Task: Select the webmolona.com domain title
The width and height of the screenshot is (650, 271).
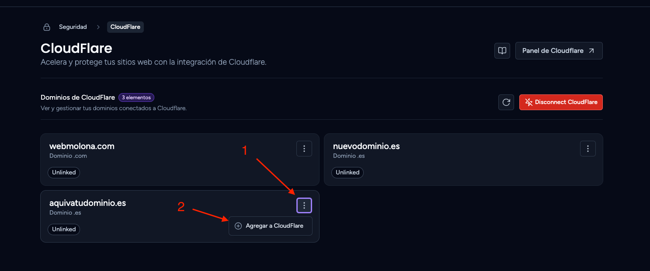Action: [x=82, y=146]
